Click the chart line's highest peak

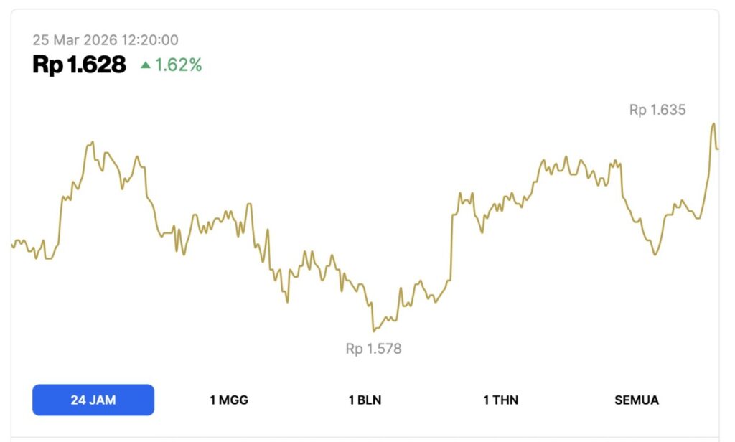pos(713,124)
